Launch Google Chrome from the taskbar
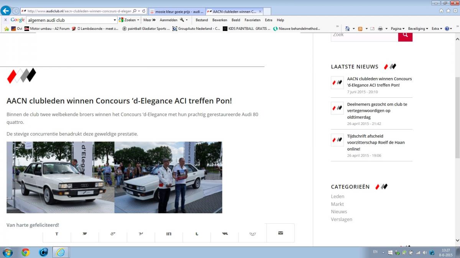Viewport: 460px width, 258px height. 26,252
